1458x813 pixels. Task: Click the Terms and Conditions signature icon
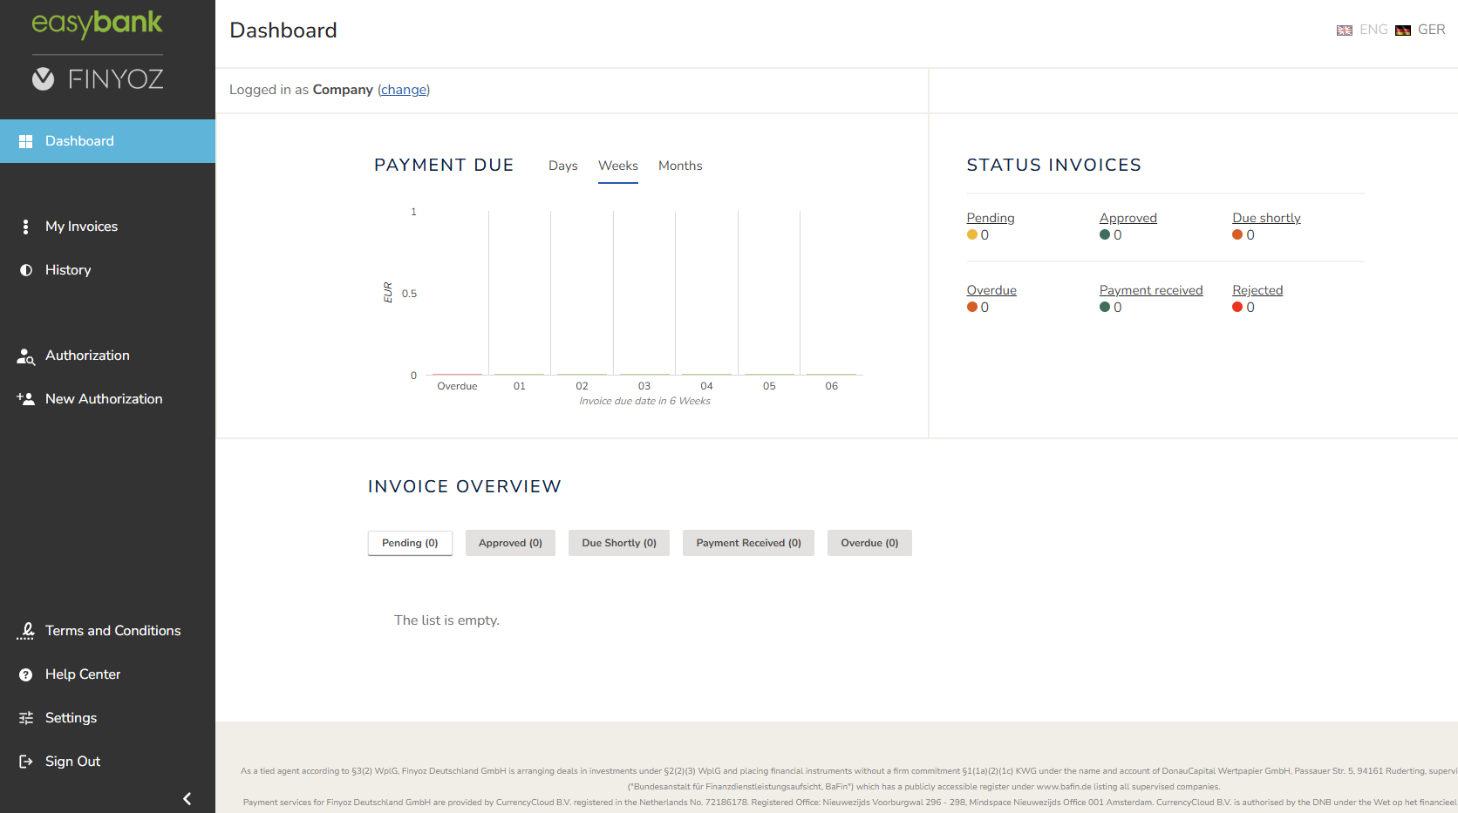(x=26, y=631)
